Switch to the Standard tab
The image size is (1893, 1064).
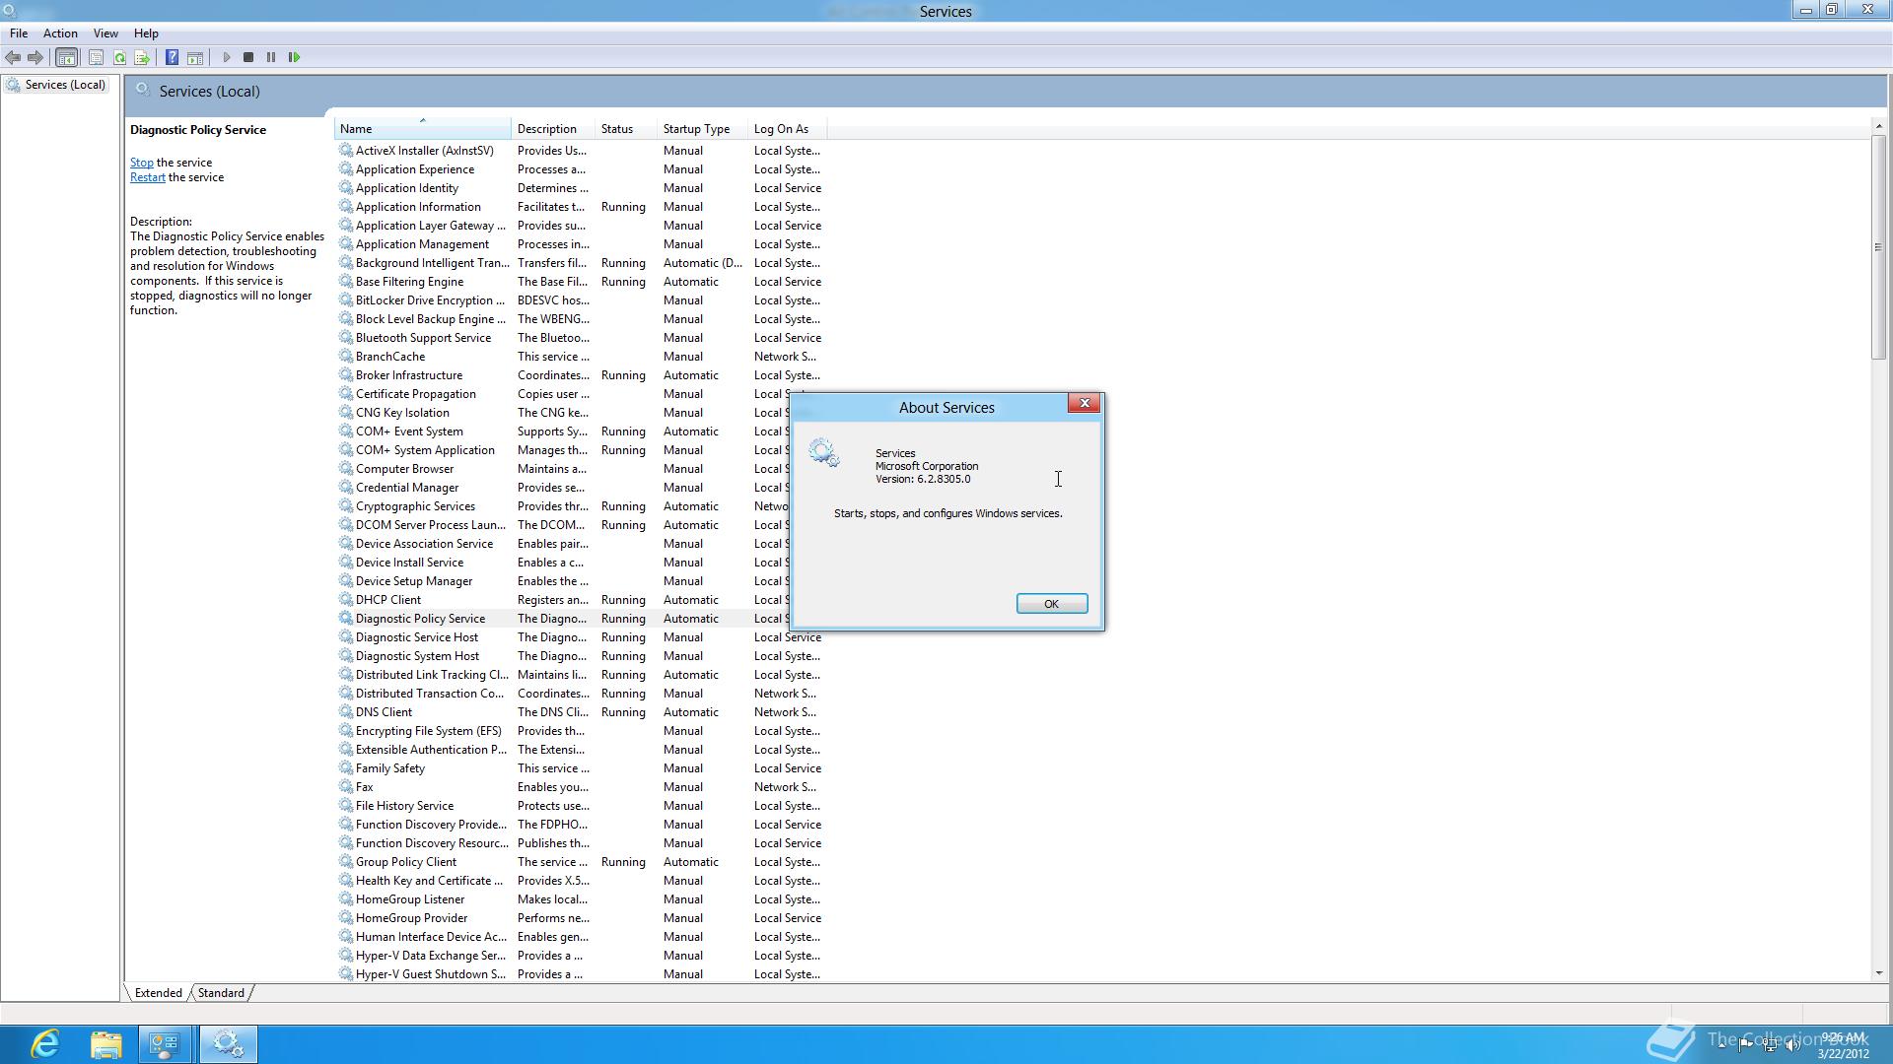[x=221, y=993]
